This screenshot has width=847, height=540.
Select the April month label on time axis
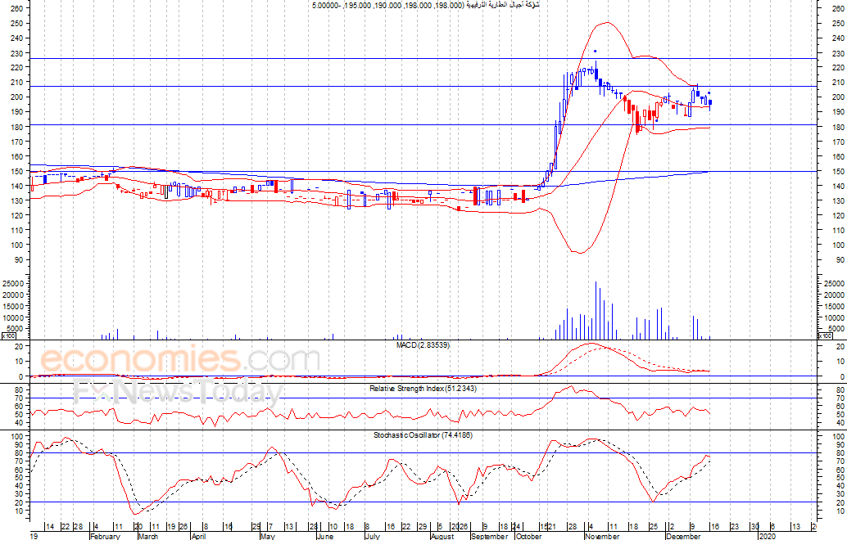pos(199,536)
